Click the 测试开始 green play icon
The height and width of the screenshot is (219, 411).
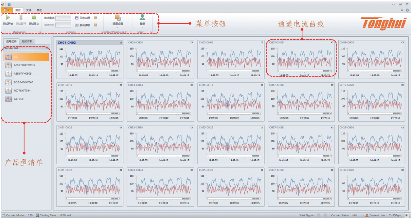8,17
